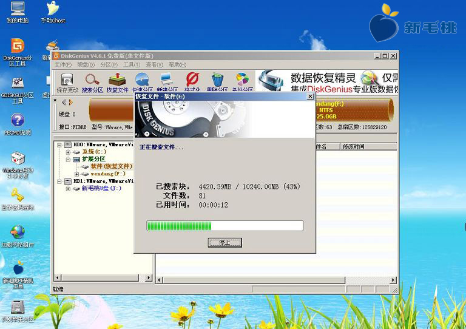Viewport: 466px width, 329px height.
Task: Open 加载网络组件 globe desktop icon
Action: (x=18, y=237)
